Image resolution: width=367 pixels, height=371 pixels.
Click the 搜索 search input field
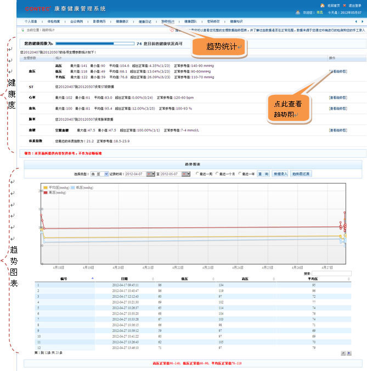click(x=331, y=273)
